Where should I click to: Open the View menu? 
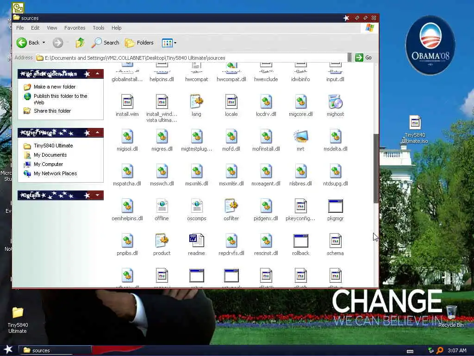[x=52, y=28]
